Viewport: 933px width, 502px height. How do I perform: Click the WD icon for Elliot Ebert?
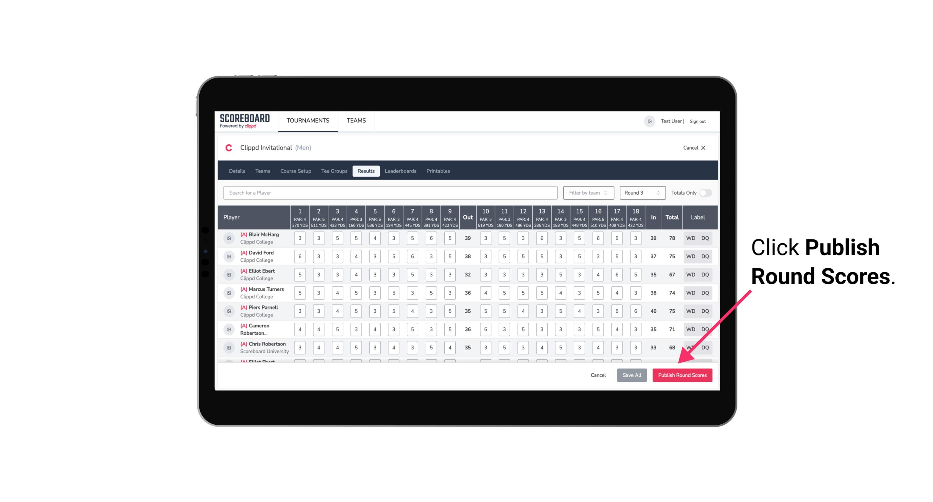(691, 274)
